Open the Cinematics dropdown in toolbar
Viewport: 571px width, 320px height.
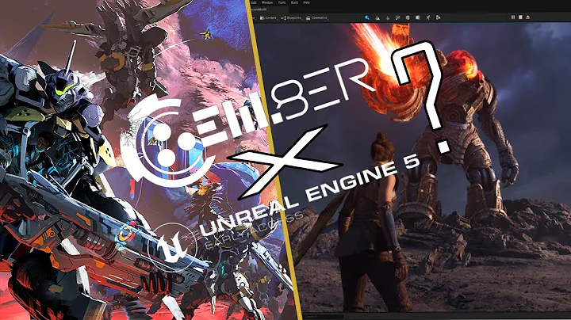(x=316, y=17)
